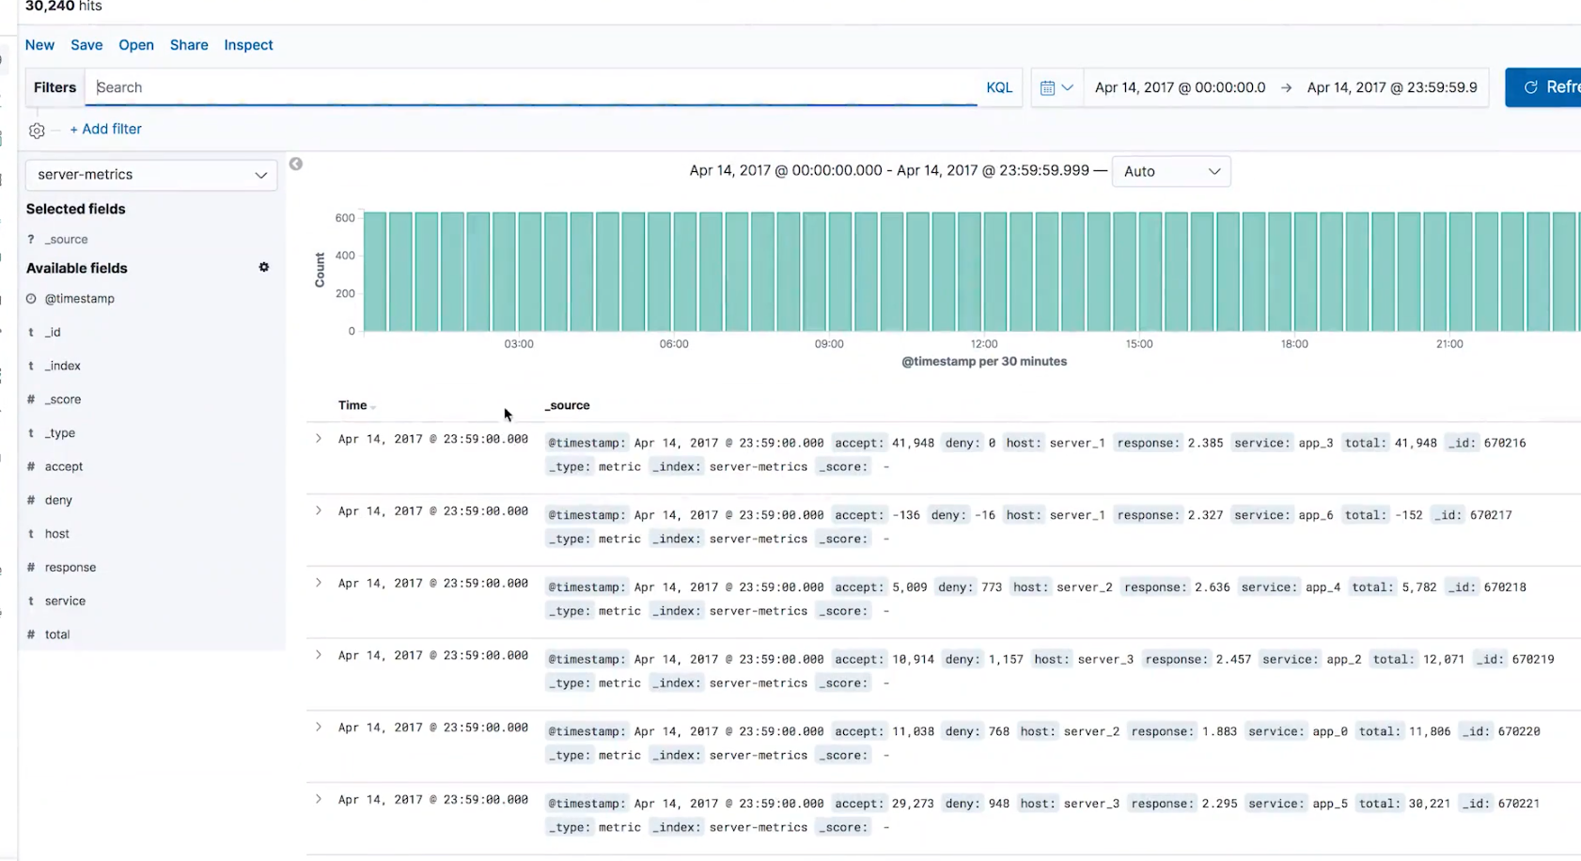Screen dimensions: 1581x861
Task: Click the t string icon beside host
Action: click(31, 534)
